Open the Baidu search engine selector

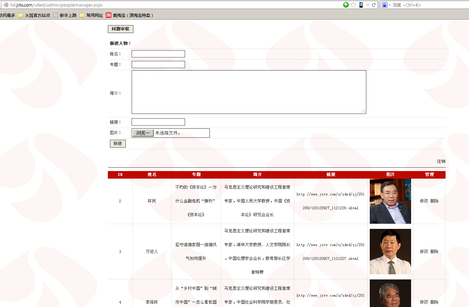point(386,5)
